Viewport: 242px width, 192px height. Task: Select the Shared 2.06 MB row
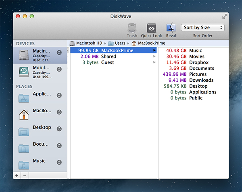click(x=113, y=56)
